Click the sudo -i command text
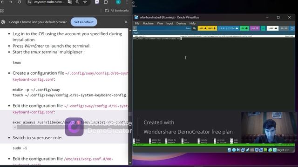298x167 pixels. coord(20,148)
